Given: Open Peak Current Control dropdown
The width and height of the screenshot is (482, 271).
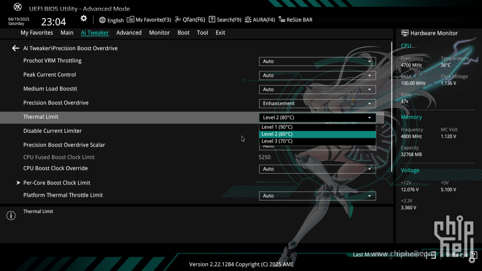Looking at the screenshot, I should click(x=317, y=75).
